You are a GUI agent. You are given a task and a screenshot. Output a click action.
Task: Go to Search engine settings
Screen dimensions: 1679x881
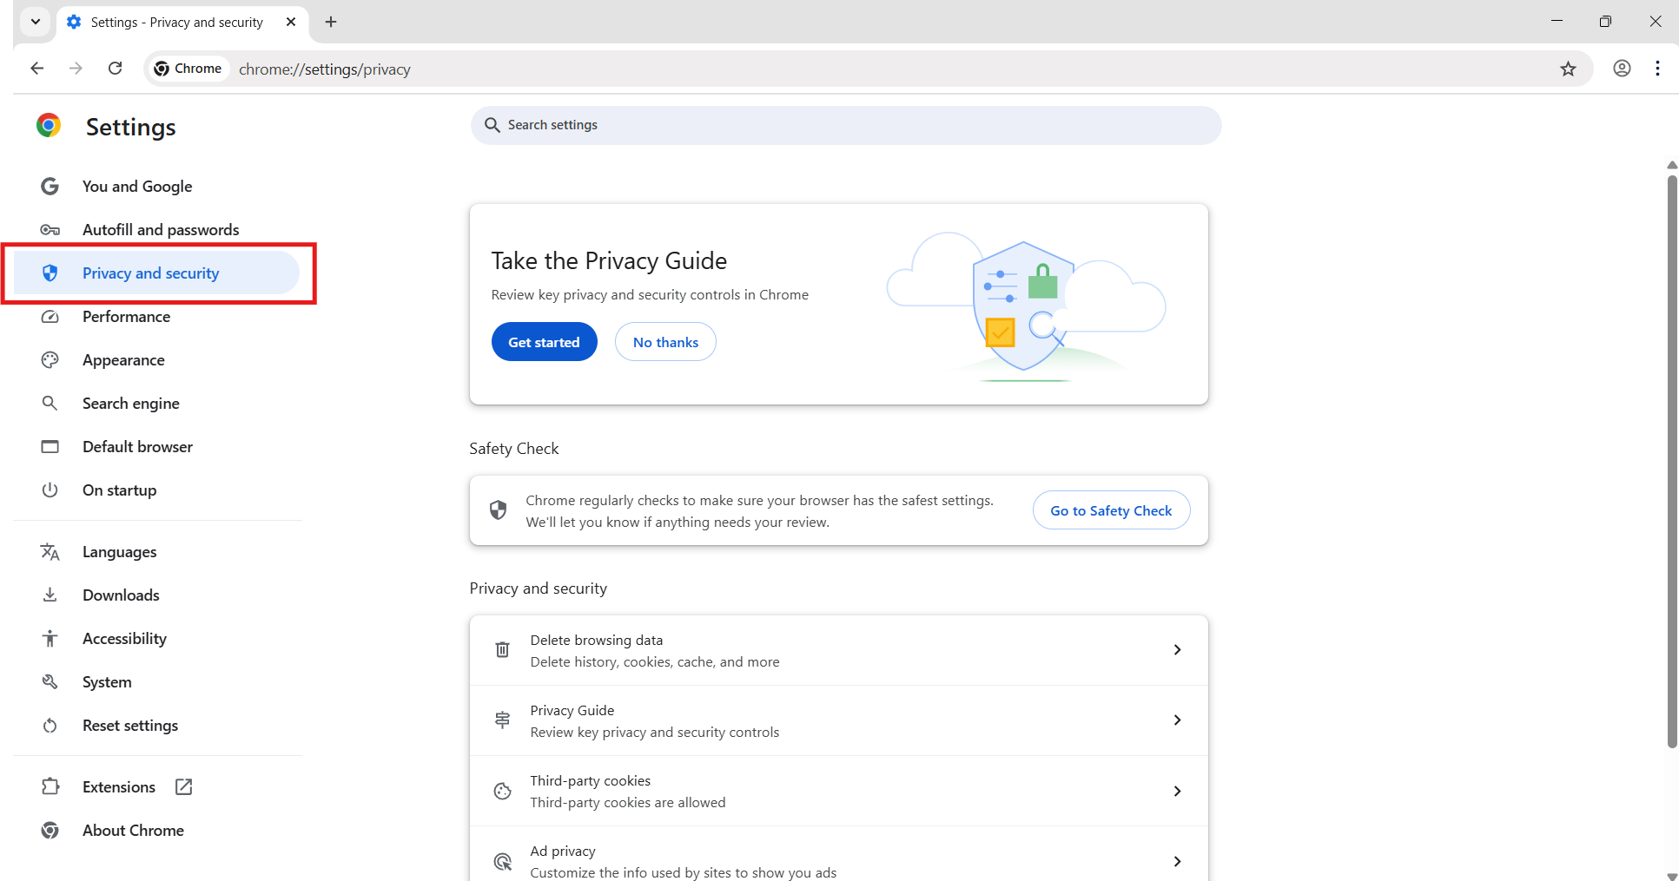coord(130,404)
